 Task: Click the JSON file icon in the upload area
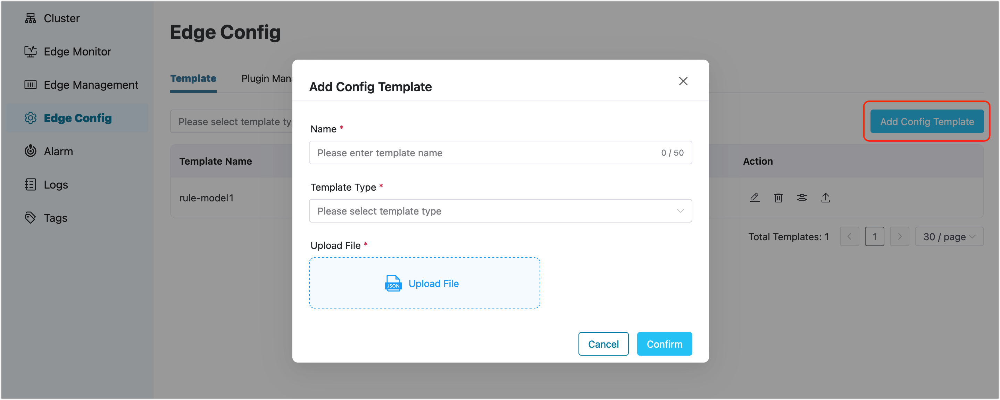click(393, 283)
